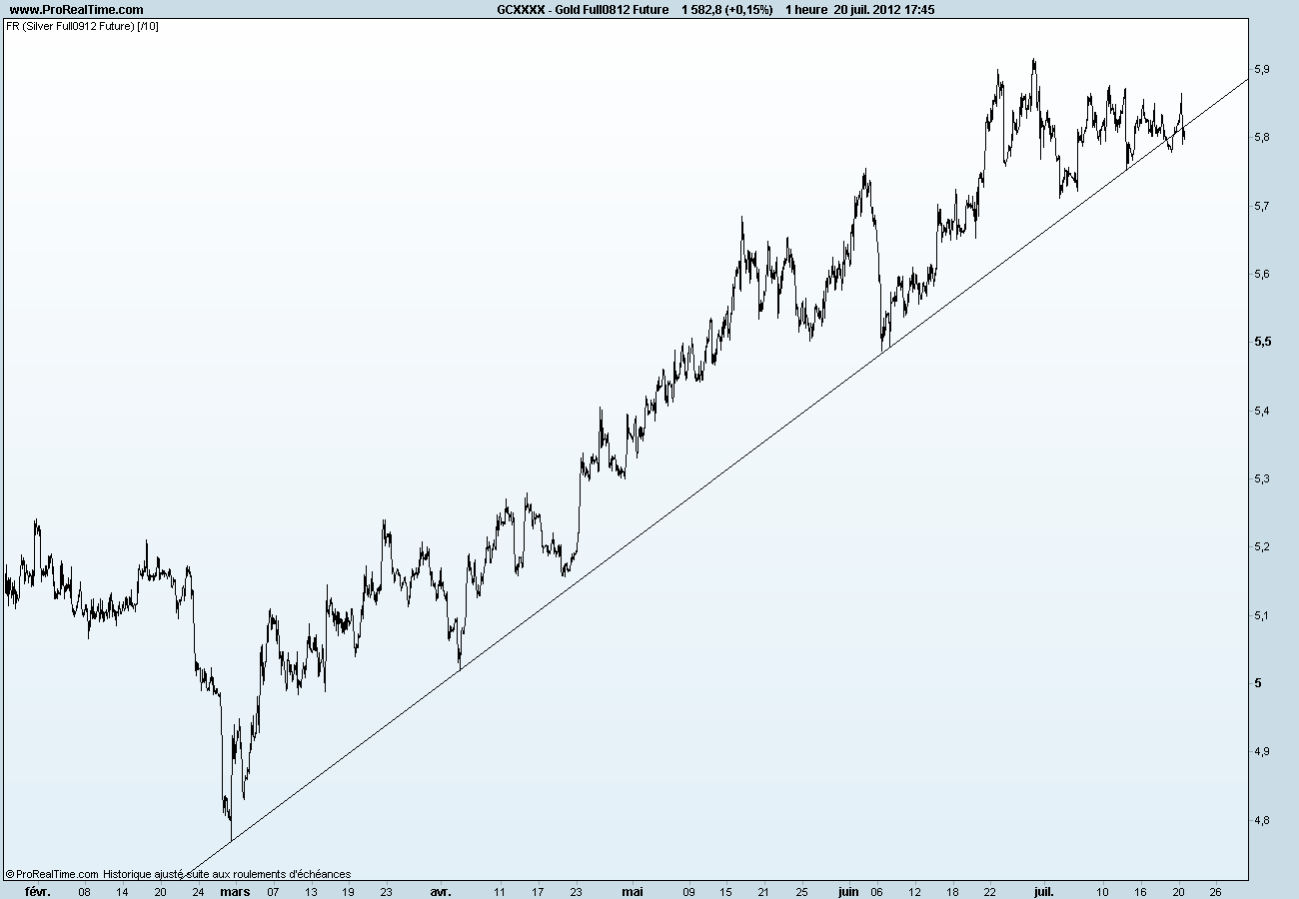The width and height of the screenshot is (1299, 899).
Task: Click the bold 5,5 price axis label
Action: coord(1261,342)
